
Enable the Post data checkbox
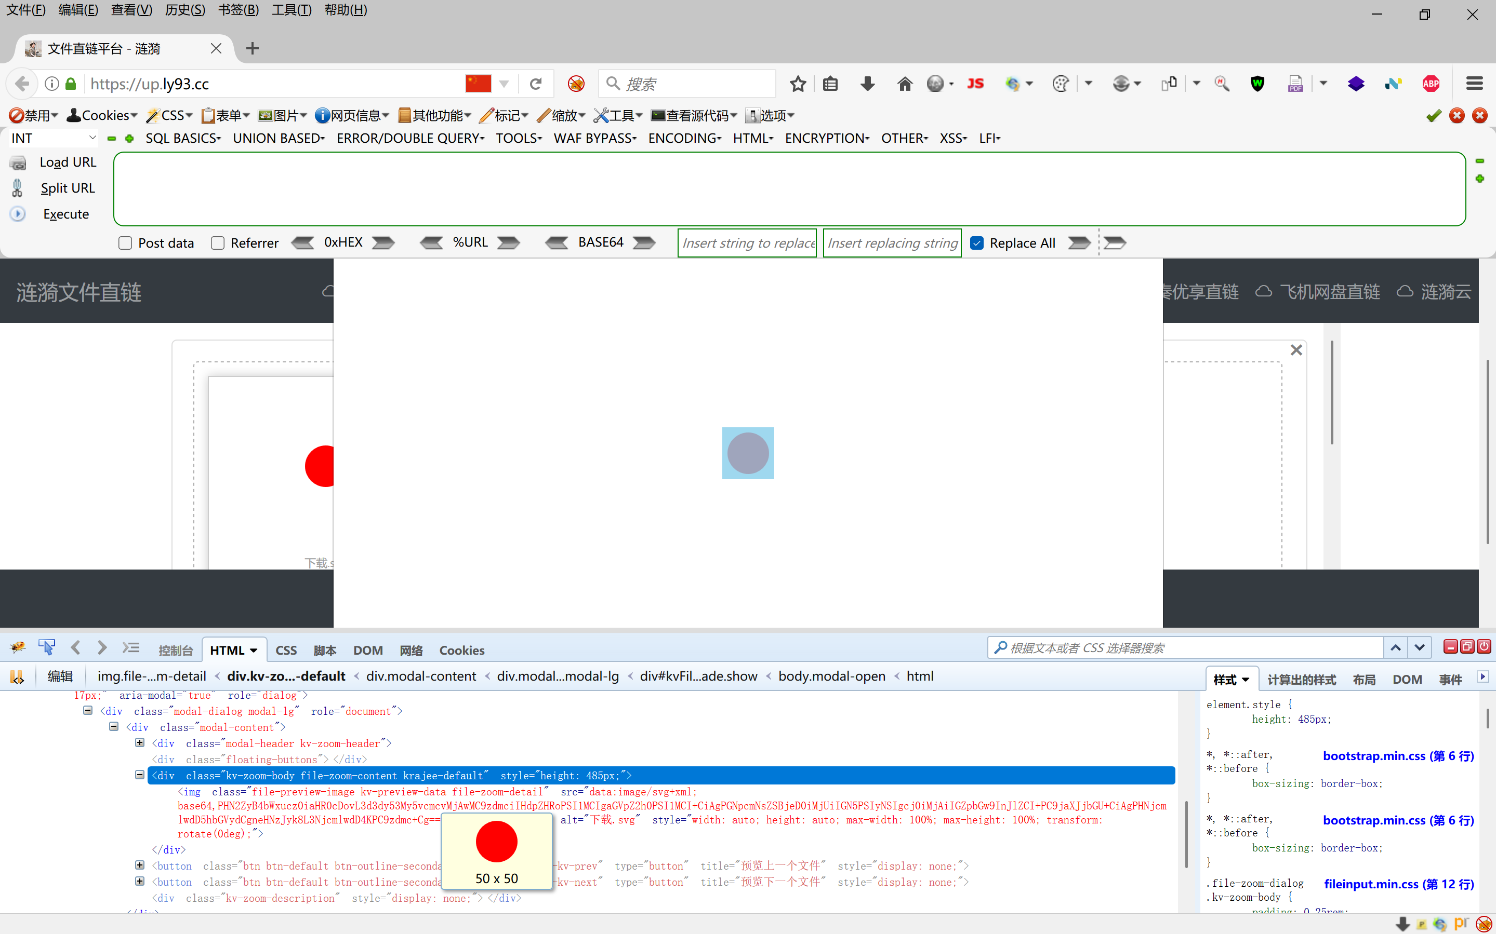pyautogui.click(x=126, y=243)
